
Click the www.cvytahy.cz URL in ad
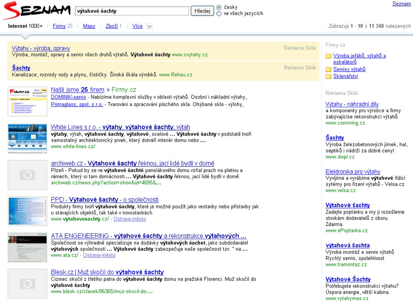pos(190,55)
